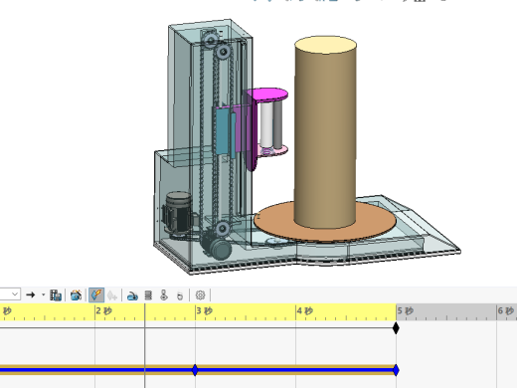Click the greyed Add/Update Key icon

coord(112,294)
